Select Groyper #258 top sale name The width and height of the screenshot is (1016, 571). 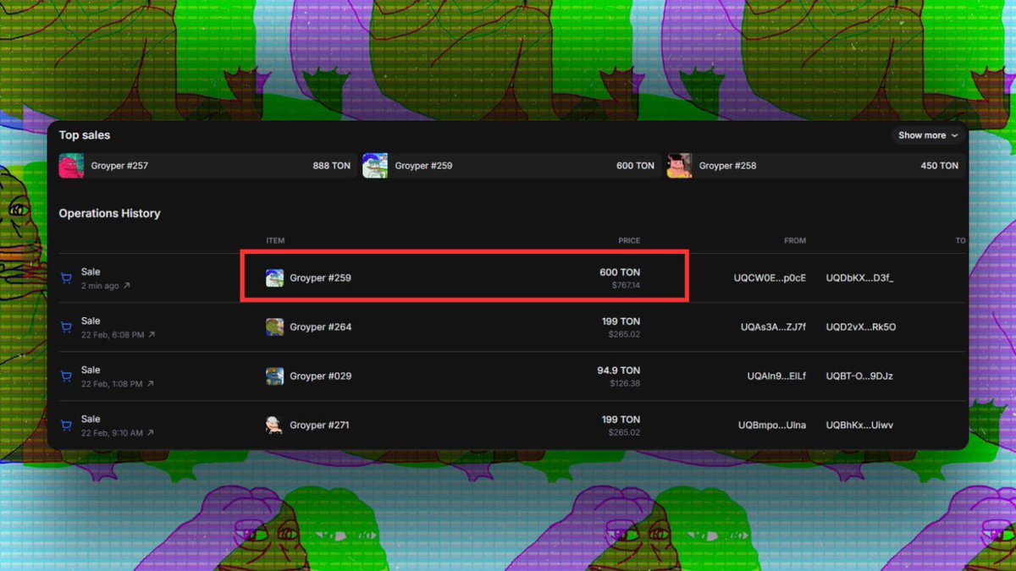pyautogui.click(x=727, y=166)
